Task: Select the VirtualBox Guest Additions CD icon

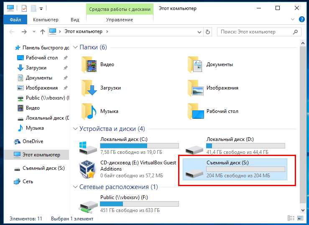Action: tap(87, 169)
